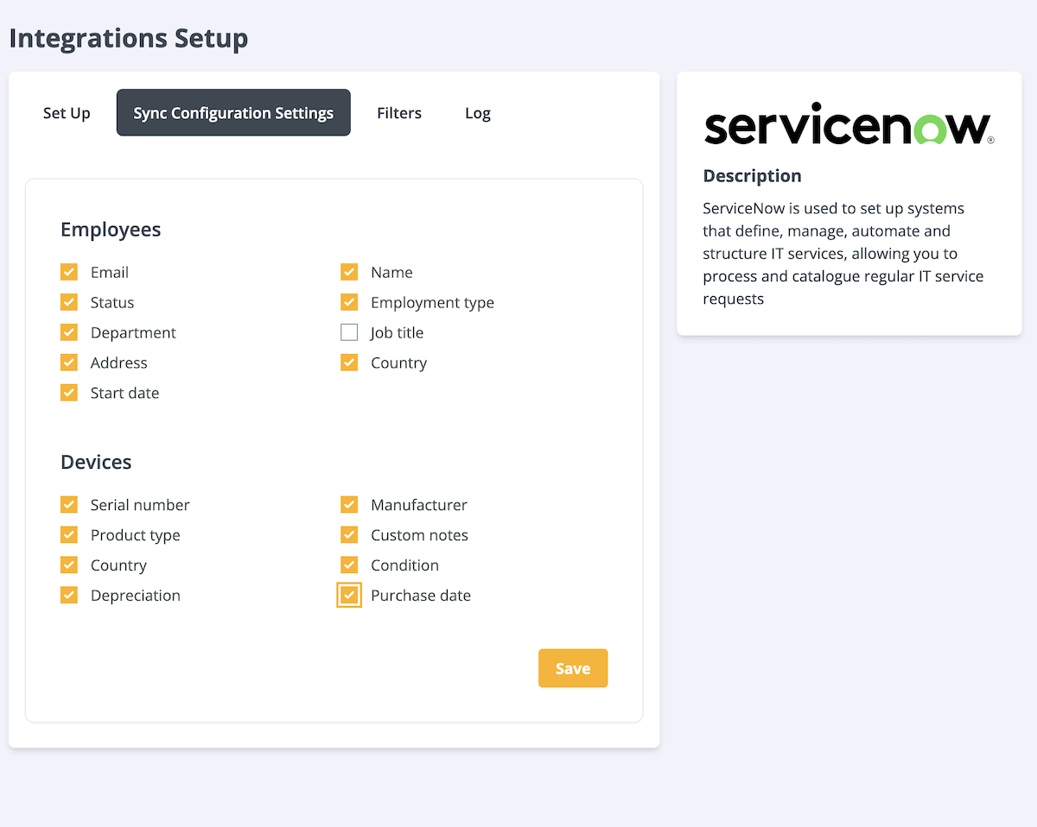1037x827 pixels.
Task: Switch to the Set Up tab
Action: point(67,112)
